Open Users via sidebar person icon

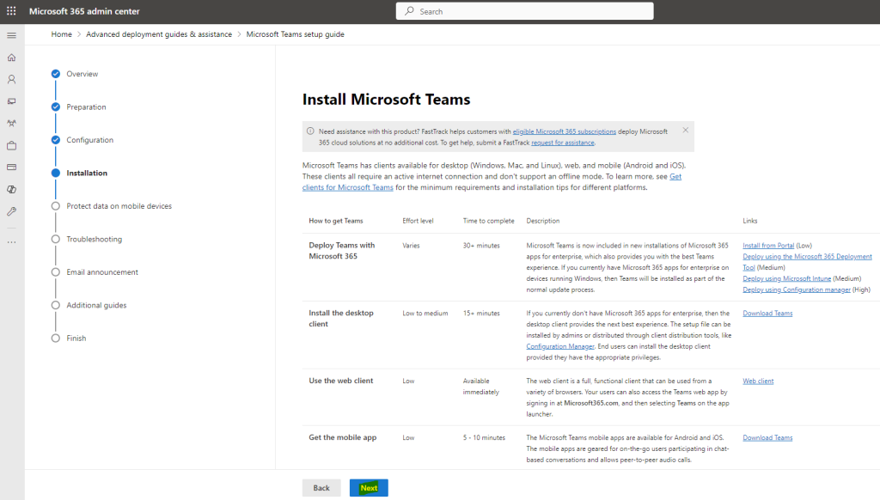point(12,80)
